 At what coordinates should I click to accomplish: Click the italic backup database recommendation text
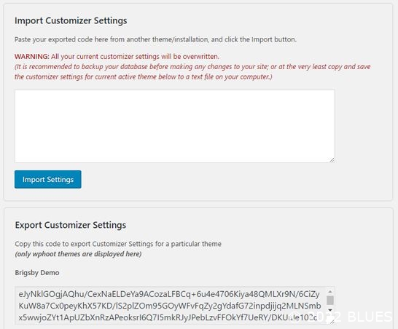pos(192,71)
